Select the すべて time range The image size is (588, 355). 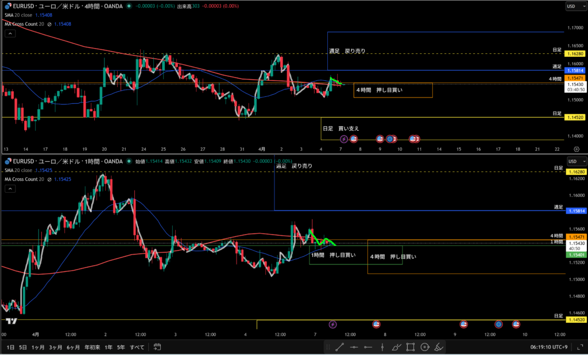tap(137, 347)
